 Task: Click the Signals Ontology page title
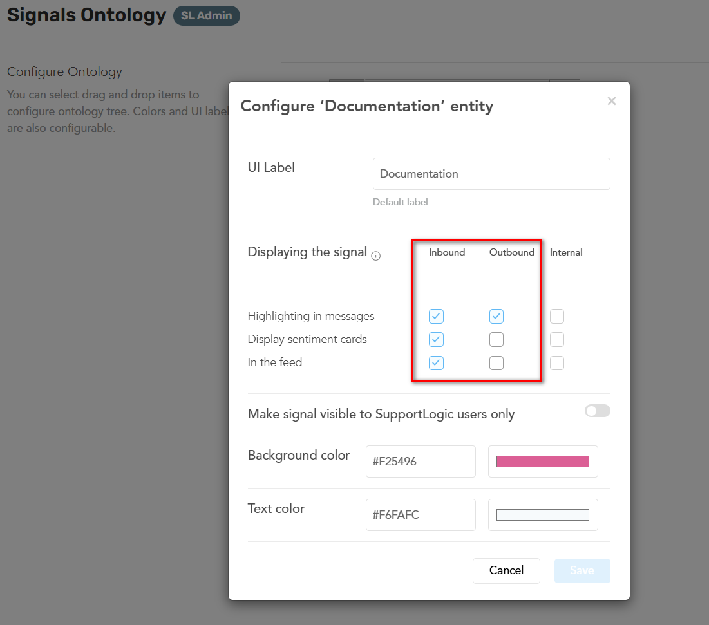click(x=87, y=15)
